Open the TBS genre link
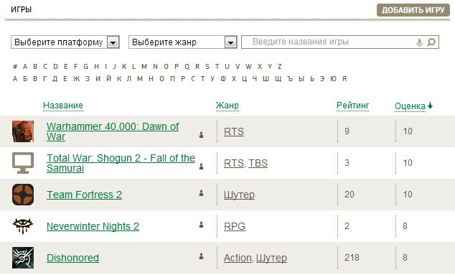This screenshot has height=275, width=455. click(258, 163)
